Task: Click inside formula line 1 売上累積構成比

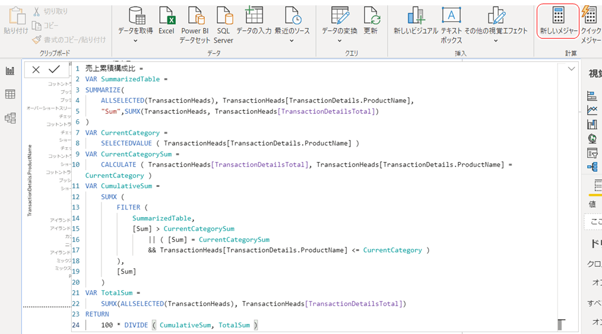Action: tap(110, 69)
